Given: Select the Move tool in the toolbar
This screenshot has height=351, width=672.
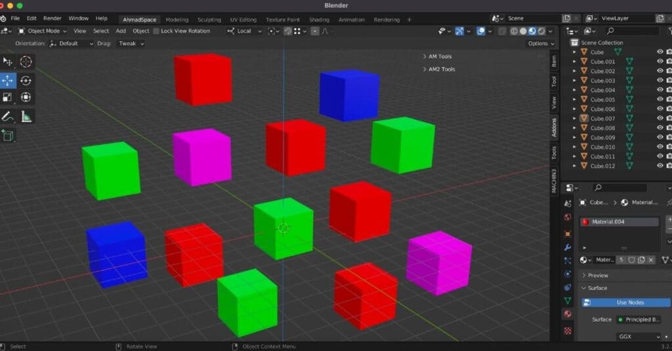Looking at the screenshot, I should [x=8, y=80].
